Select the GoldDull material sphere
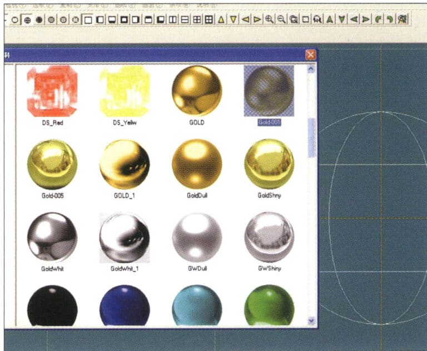 coord(197,164)
